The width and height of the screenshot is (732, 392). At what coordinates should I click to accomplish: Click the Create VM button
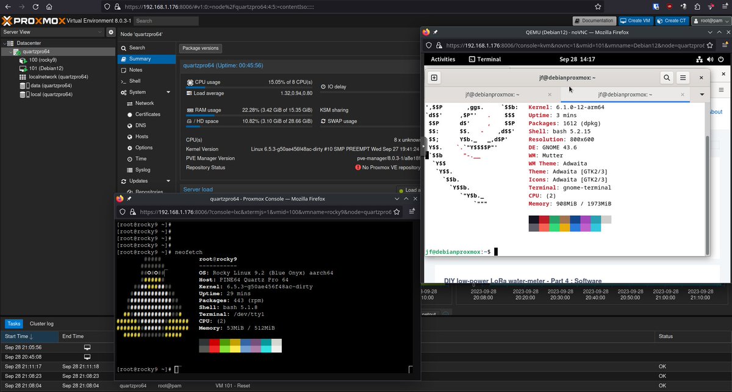point(635,20)
